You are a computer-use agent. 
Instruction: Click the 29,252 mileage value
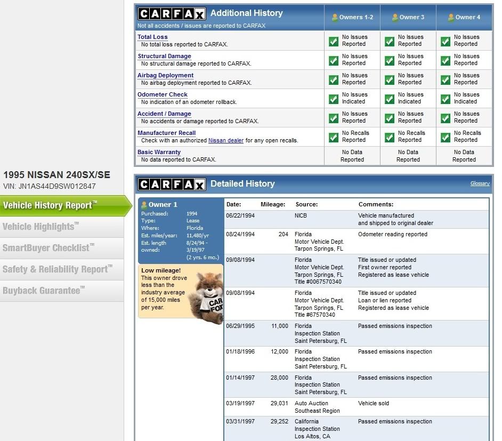279,422
